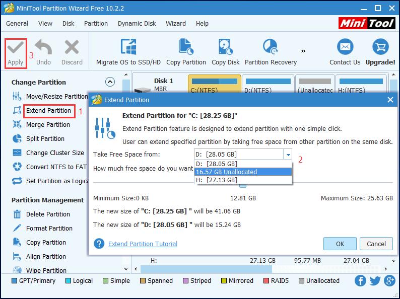Screen dimensions: 400x299
Task: Open the Help menu
Action: [x=202, y=24]
